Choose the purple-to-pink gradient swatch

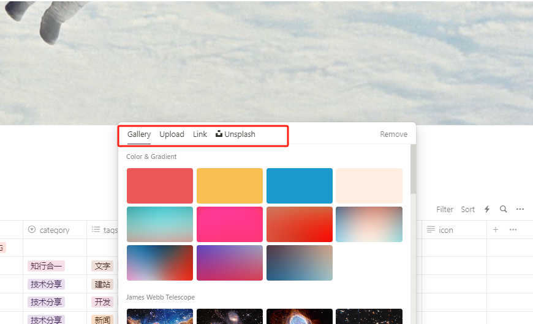[x=230, y=263]
